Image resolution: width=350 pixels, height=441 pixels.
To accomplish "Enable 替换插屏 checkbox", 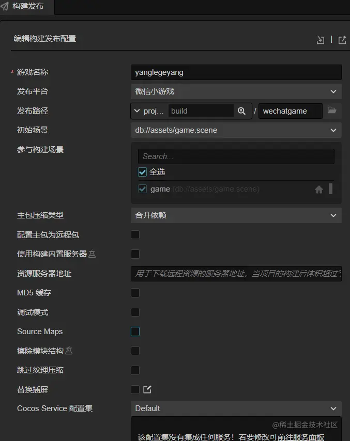I will click(135, 389).
